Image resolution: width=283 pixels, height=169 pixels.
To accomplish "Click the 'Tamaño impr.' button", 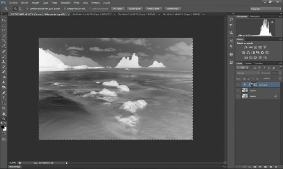I will click(x=173, y=9).
